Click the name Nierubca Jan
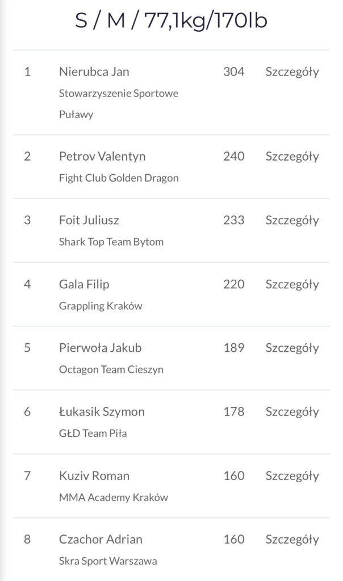Screen dimensions: 343x581 pyautogui.click(x=94, y=72)
